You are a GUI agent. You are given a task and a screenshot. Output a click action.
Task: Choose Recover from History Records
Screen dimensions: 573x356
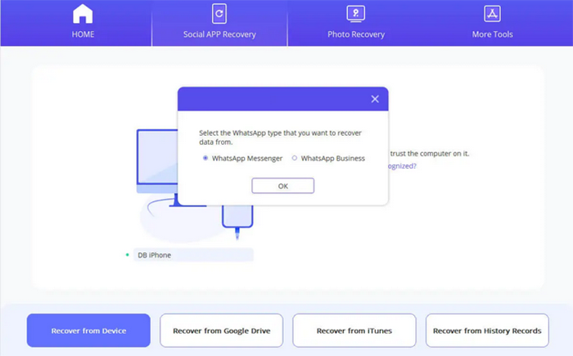(x=487, y=331)
